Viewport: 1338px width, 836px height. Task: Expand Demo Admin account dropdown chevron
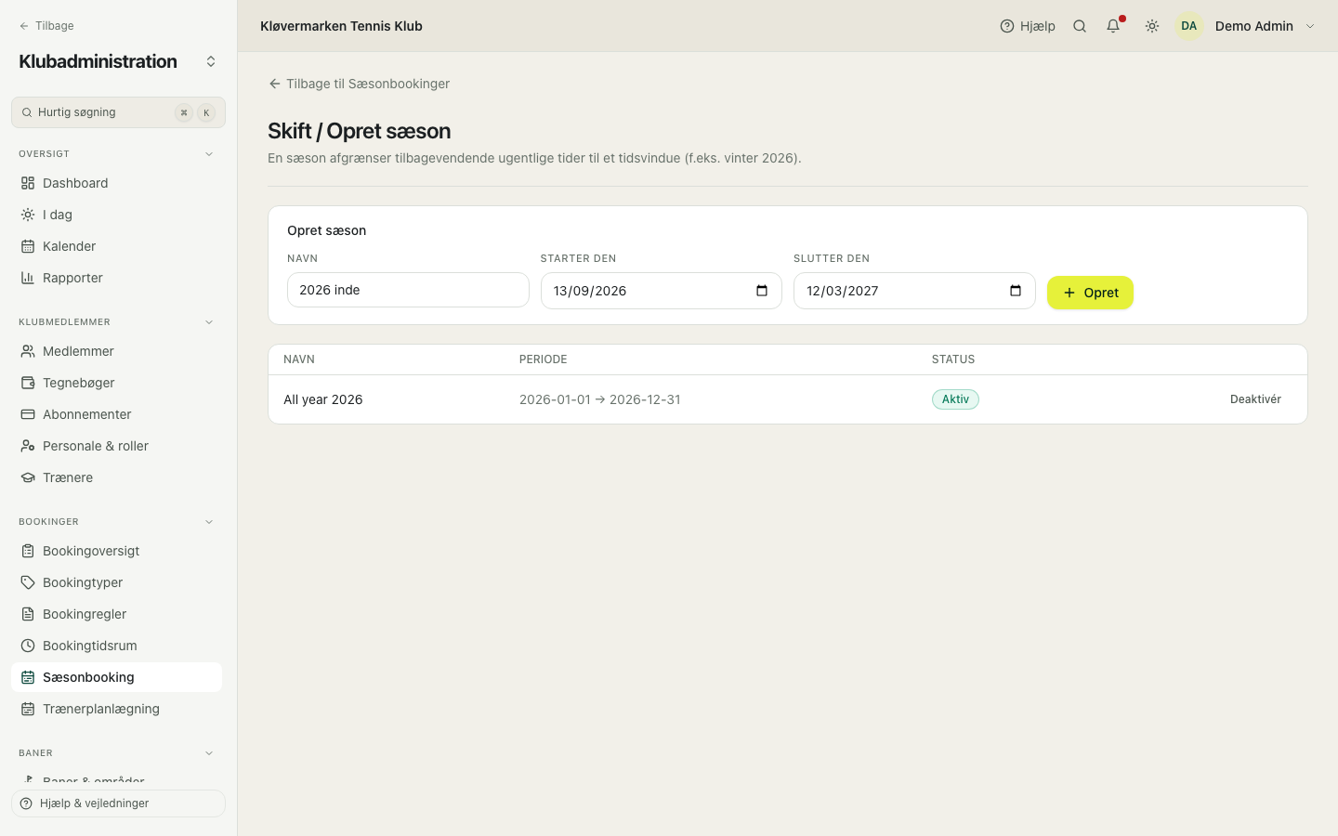[1310, 26]
